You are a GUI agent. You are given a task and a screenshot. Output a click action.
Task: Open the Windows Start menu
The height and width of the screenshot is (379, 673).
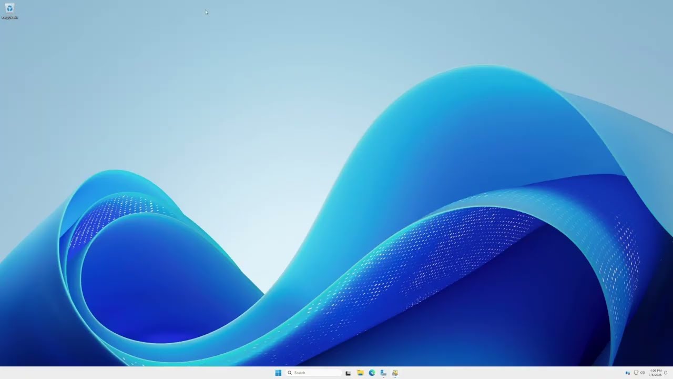(278, 373)
